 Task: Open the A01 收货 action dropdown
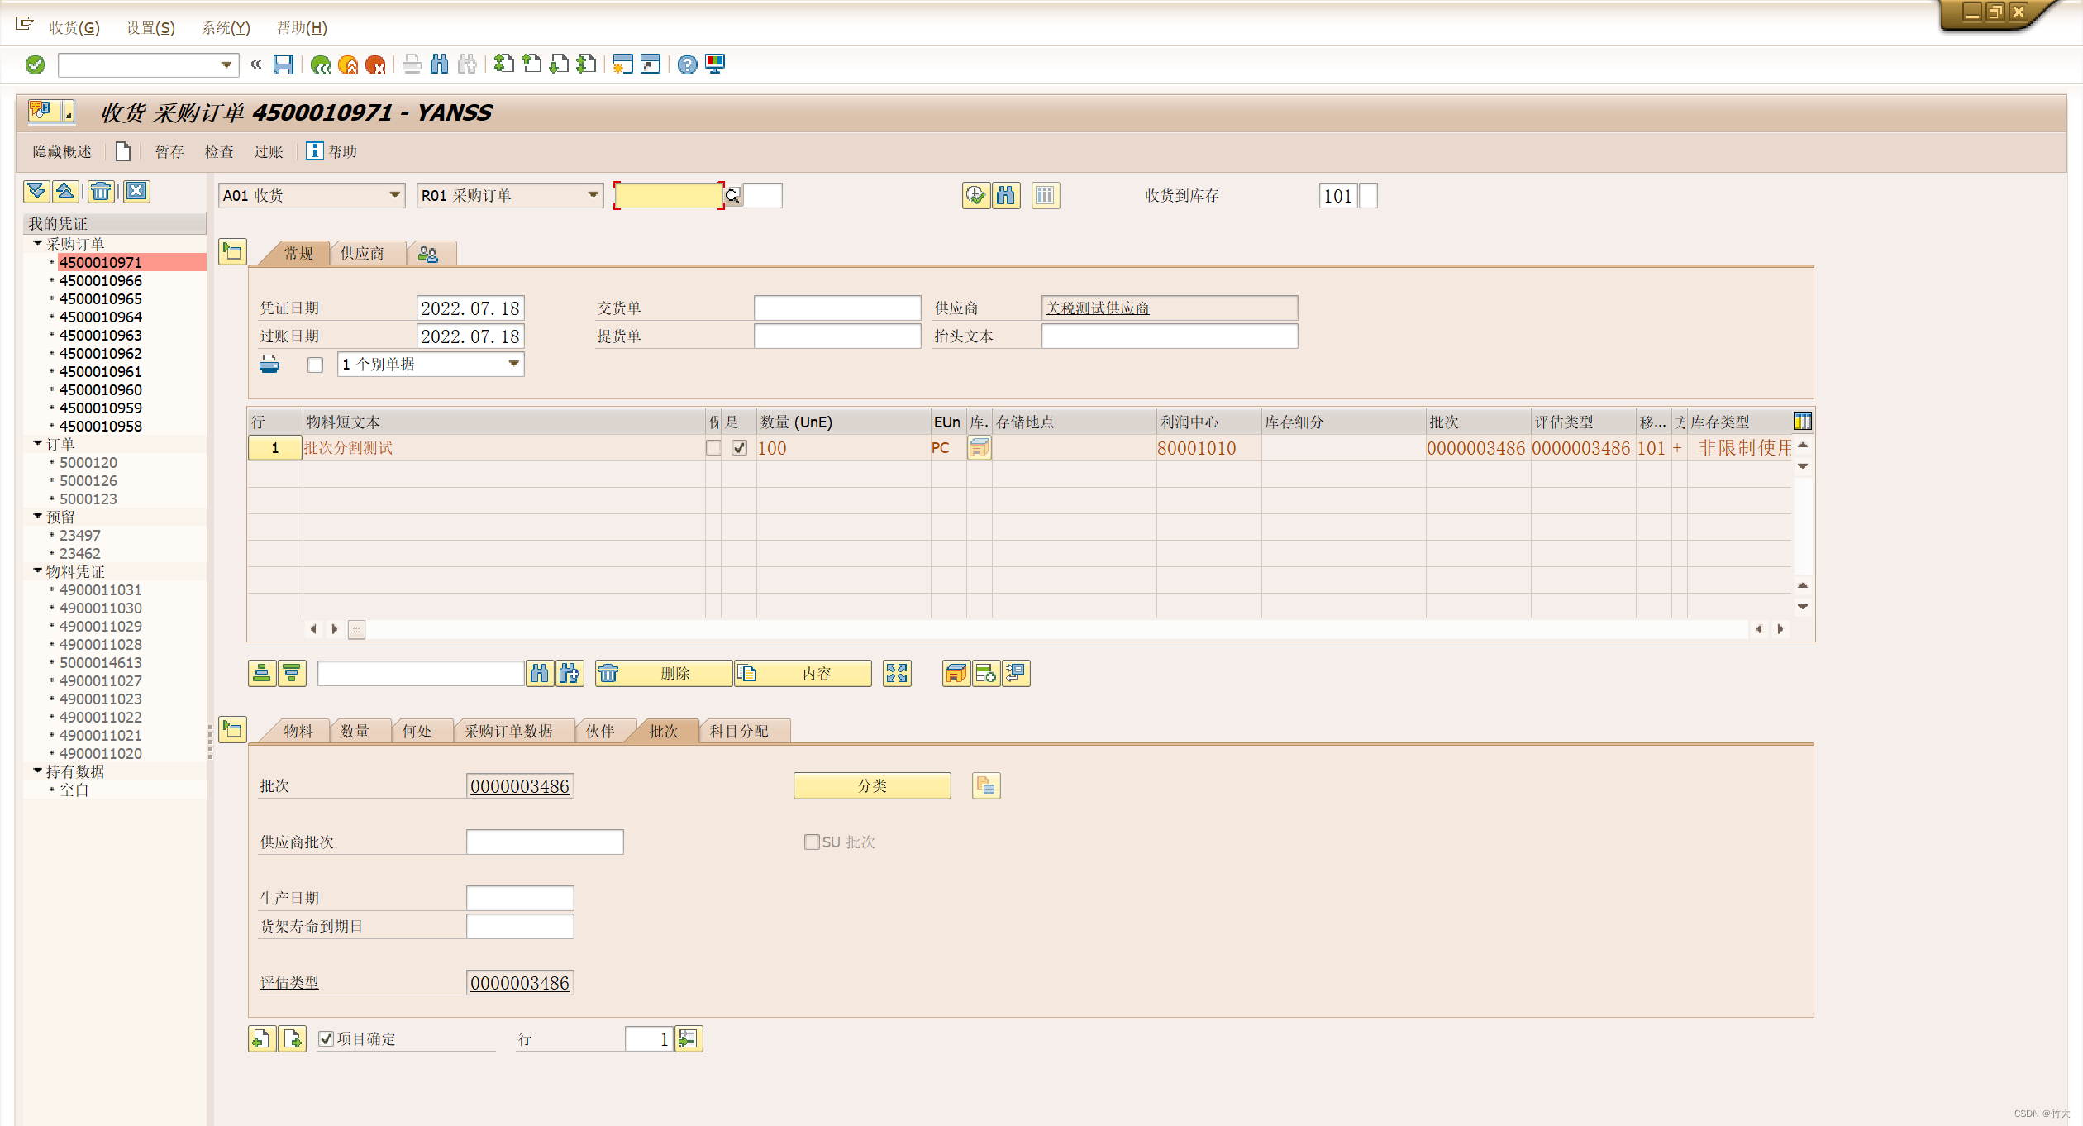coord(394,196)
